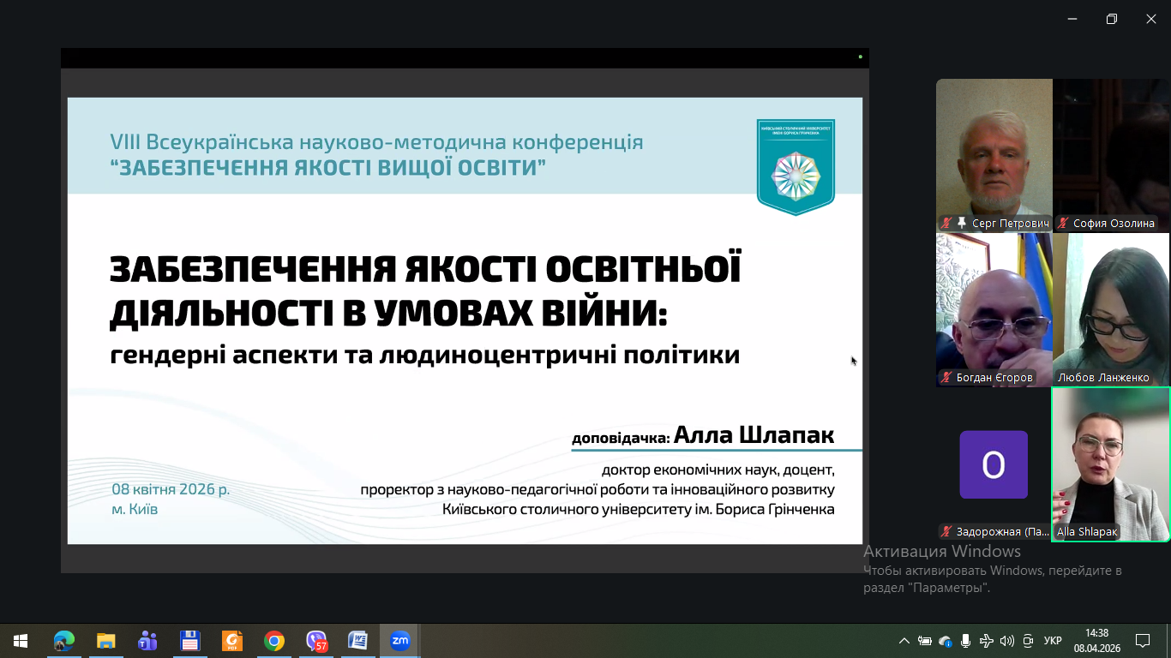Open Microsoft Word from the taskbar
The image size is (1171, 658).
(x=357, y=641)
